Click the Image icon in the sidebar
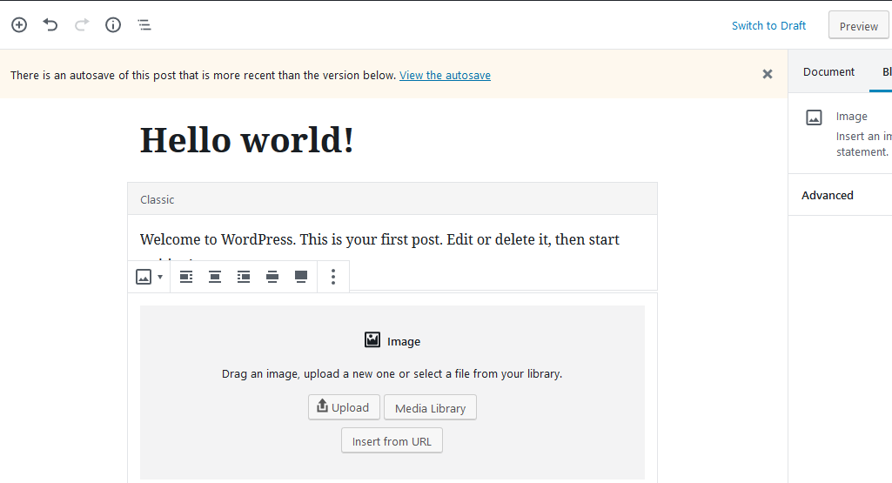The width and height of the screenshot is (892, 483). pos(814,117)
